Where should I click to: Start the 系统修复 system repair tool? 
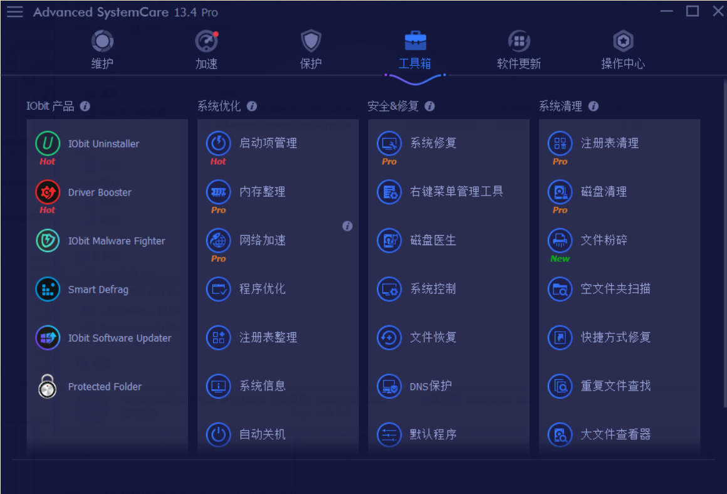(x=421, y=142)
